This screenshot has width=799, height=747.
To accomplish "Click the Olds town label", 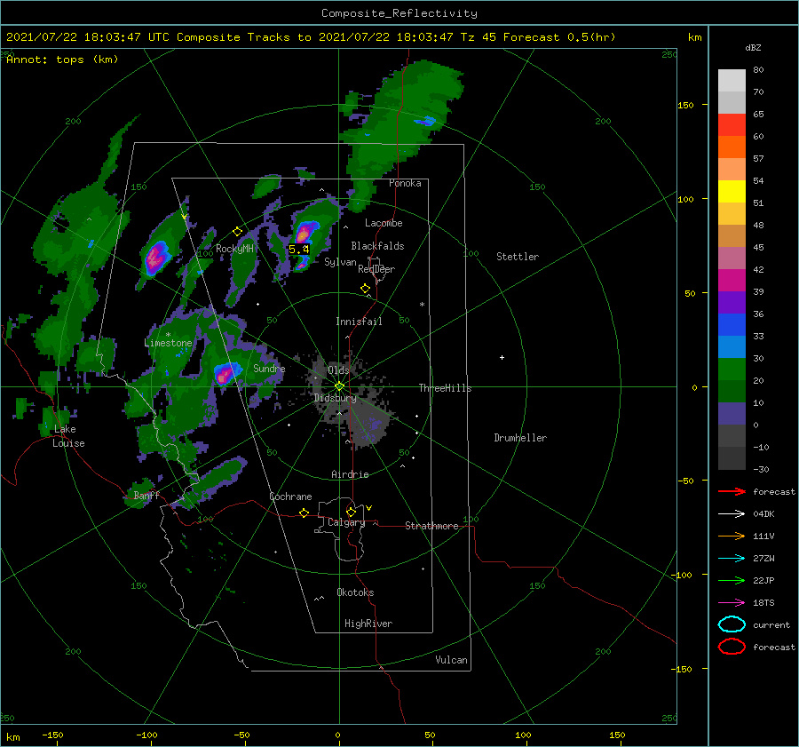I will pos(338,370).
